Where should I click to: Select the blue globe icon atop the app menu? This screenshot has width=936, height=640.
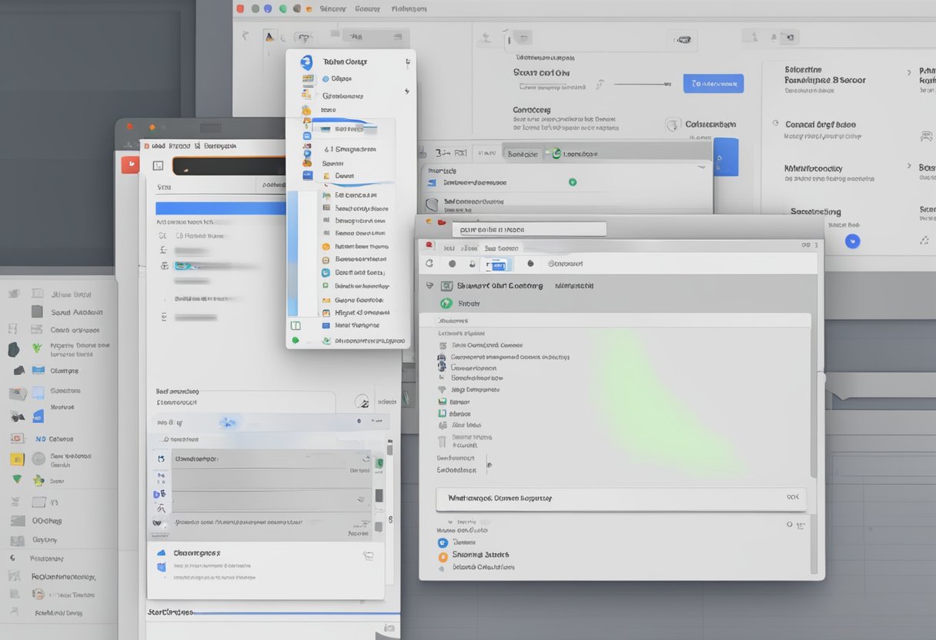coord(306,62)
